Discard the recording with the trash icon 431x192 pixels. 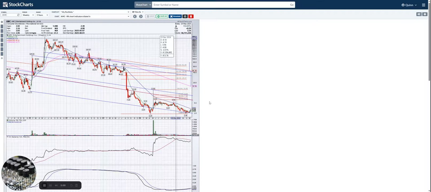(x=76, y=185)
